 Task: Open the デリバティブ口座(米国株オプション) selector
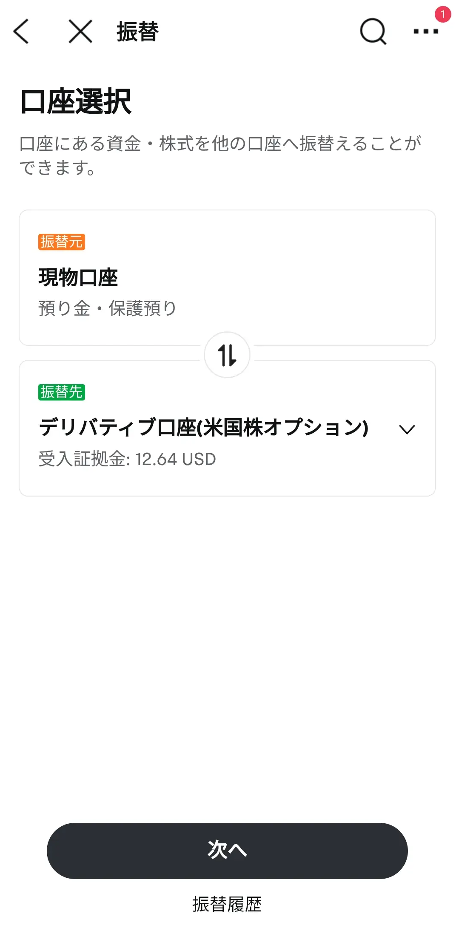click(x=203, y=428)
